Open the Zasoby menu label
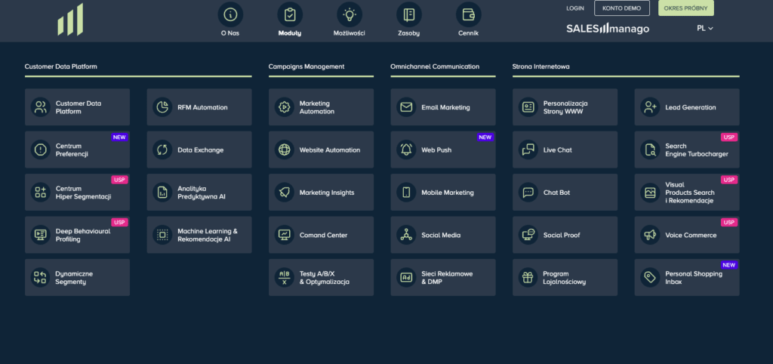Screen dimensions: 773x364 coord(409,33)
